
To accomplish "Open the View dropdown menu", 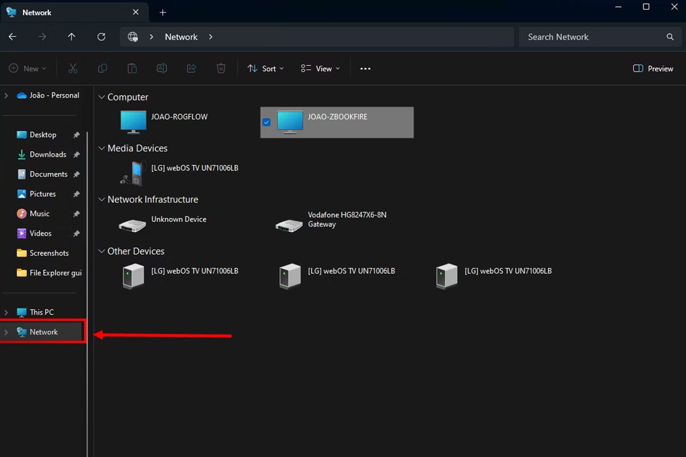I will [x=320, y=69].
